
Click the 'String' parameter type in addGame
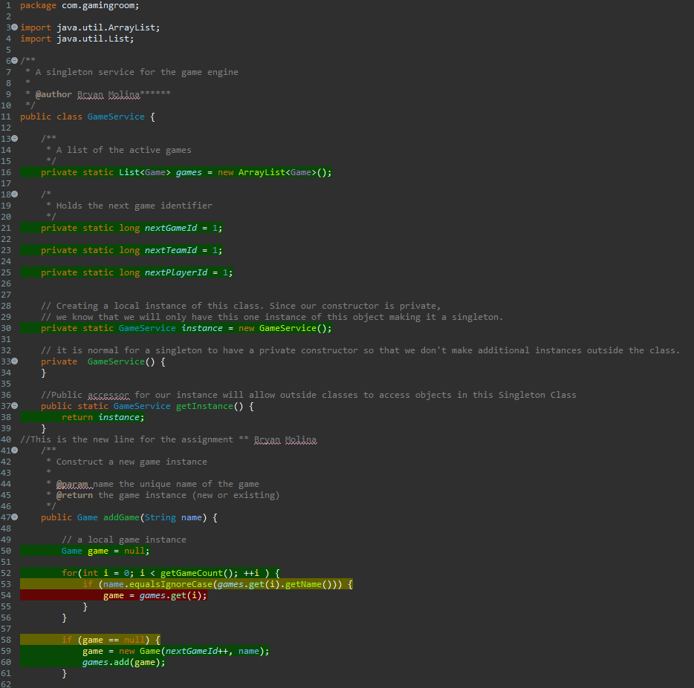(160, 517)
